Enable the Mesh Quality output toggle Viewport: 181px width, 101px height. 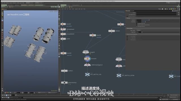point(127,40)
